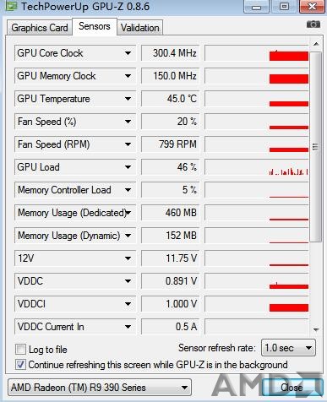Click the scroll down arrow of sensor list
Screen dimensions: 327x402
tap(316, 329)
